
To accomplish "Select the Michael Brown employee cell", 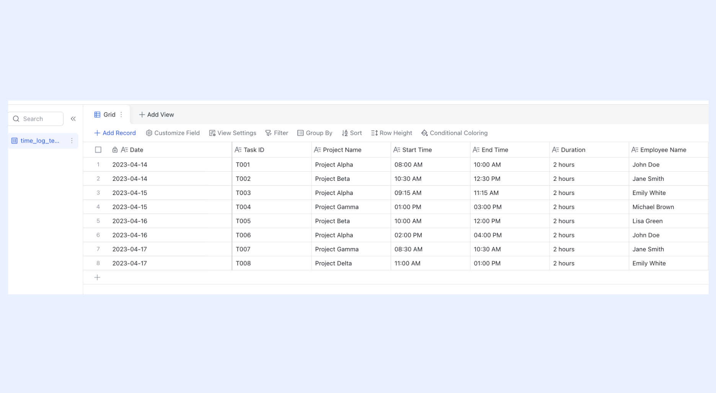I will 669,207.
